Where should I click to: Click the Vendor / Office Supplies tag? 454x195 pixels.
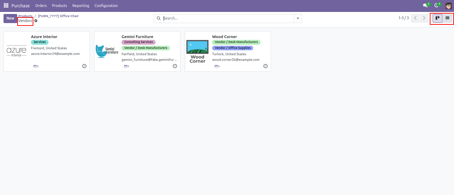[232, 48]
